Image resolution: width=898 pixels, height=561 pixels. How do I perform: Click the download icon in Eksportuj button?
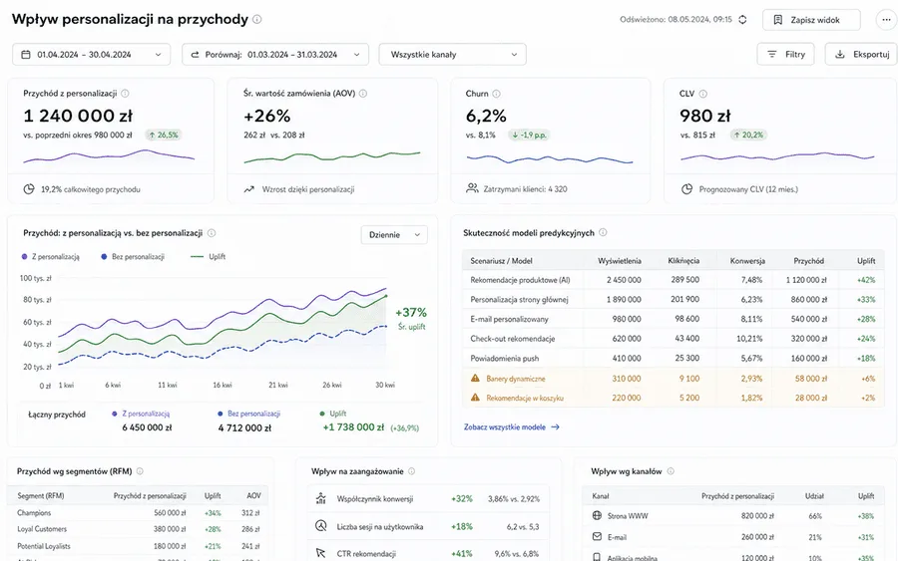(x=839, y=55)
